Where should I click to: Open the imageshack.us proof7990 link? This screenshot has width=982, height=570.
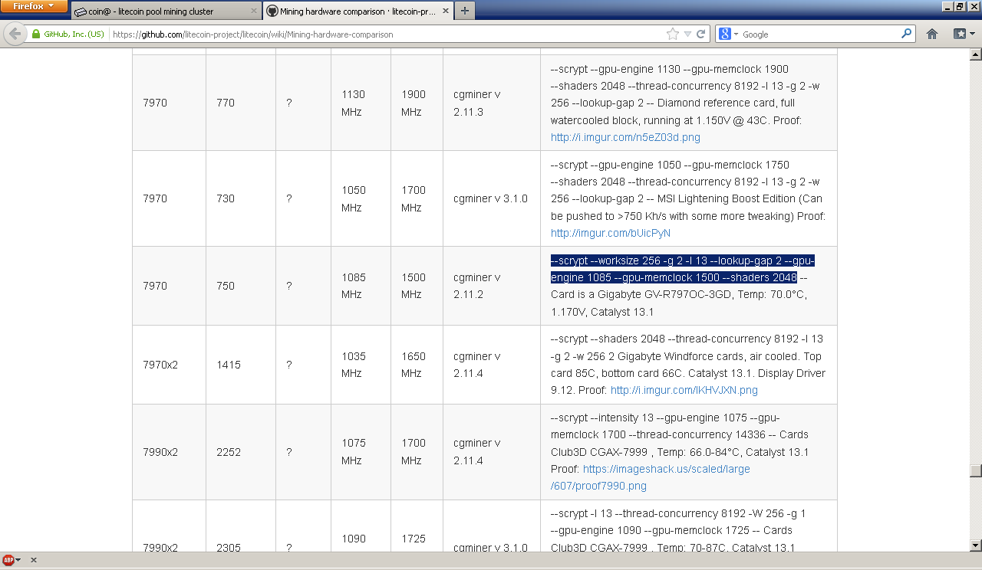[651, 477]
